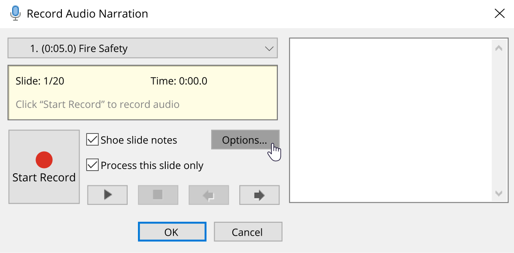Toggle the "Shoe slide notes" checkbox
This screenshot has width=514, height=253.
pos(93,140)
